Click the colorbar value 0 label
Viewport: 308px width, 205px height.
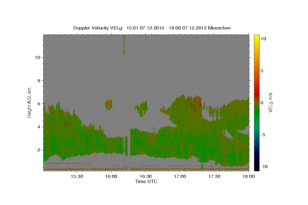[x=262, y=102]
